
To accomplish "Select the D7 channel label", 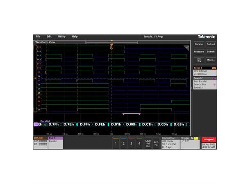I will [x=39, y=81].
